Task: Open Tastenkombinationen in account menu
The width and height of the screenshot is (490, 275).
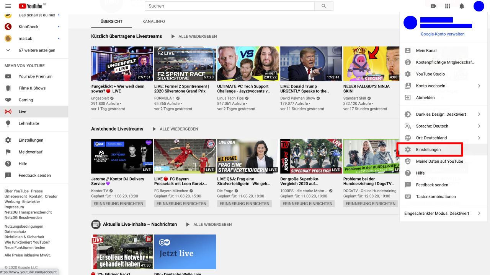Action: [x=443, y=197]
